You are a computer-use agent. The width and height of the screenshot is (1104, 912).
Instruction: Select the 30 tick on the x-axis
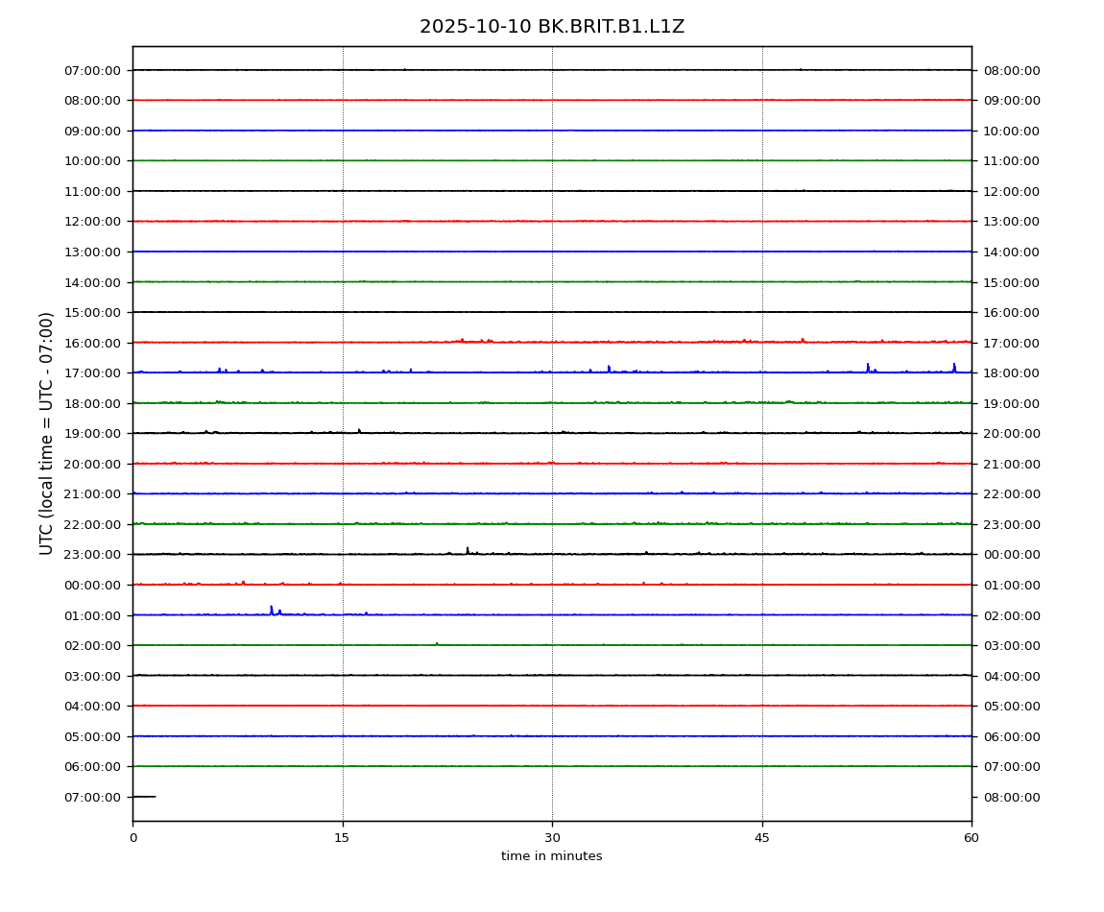(552, 838)
